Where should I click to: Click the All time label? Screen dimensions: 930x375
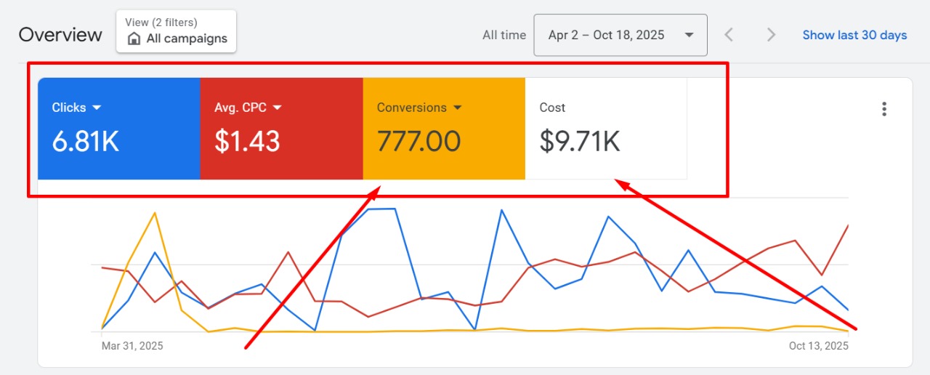click(504, 35)
